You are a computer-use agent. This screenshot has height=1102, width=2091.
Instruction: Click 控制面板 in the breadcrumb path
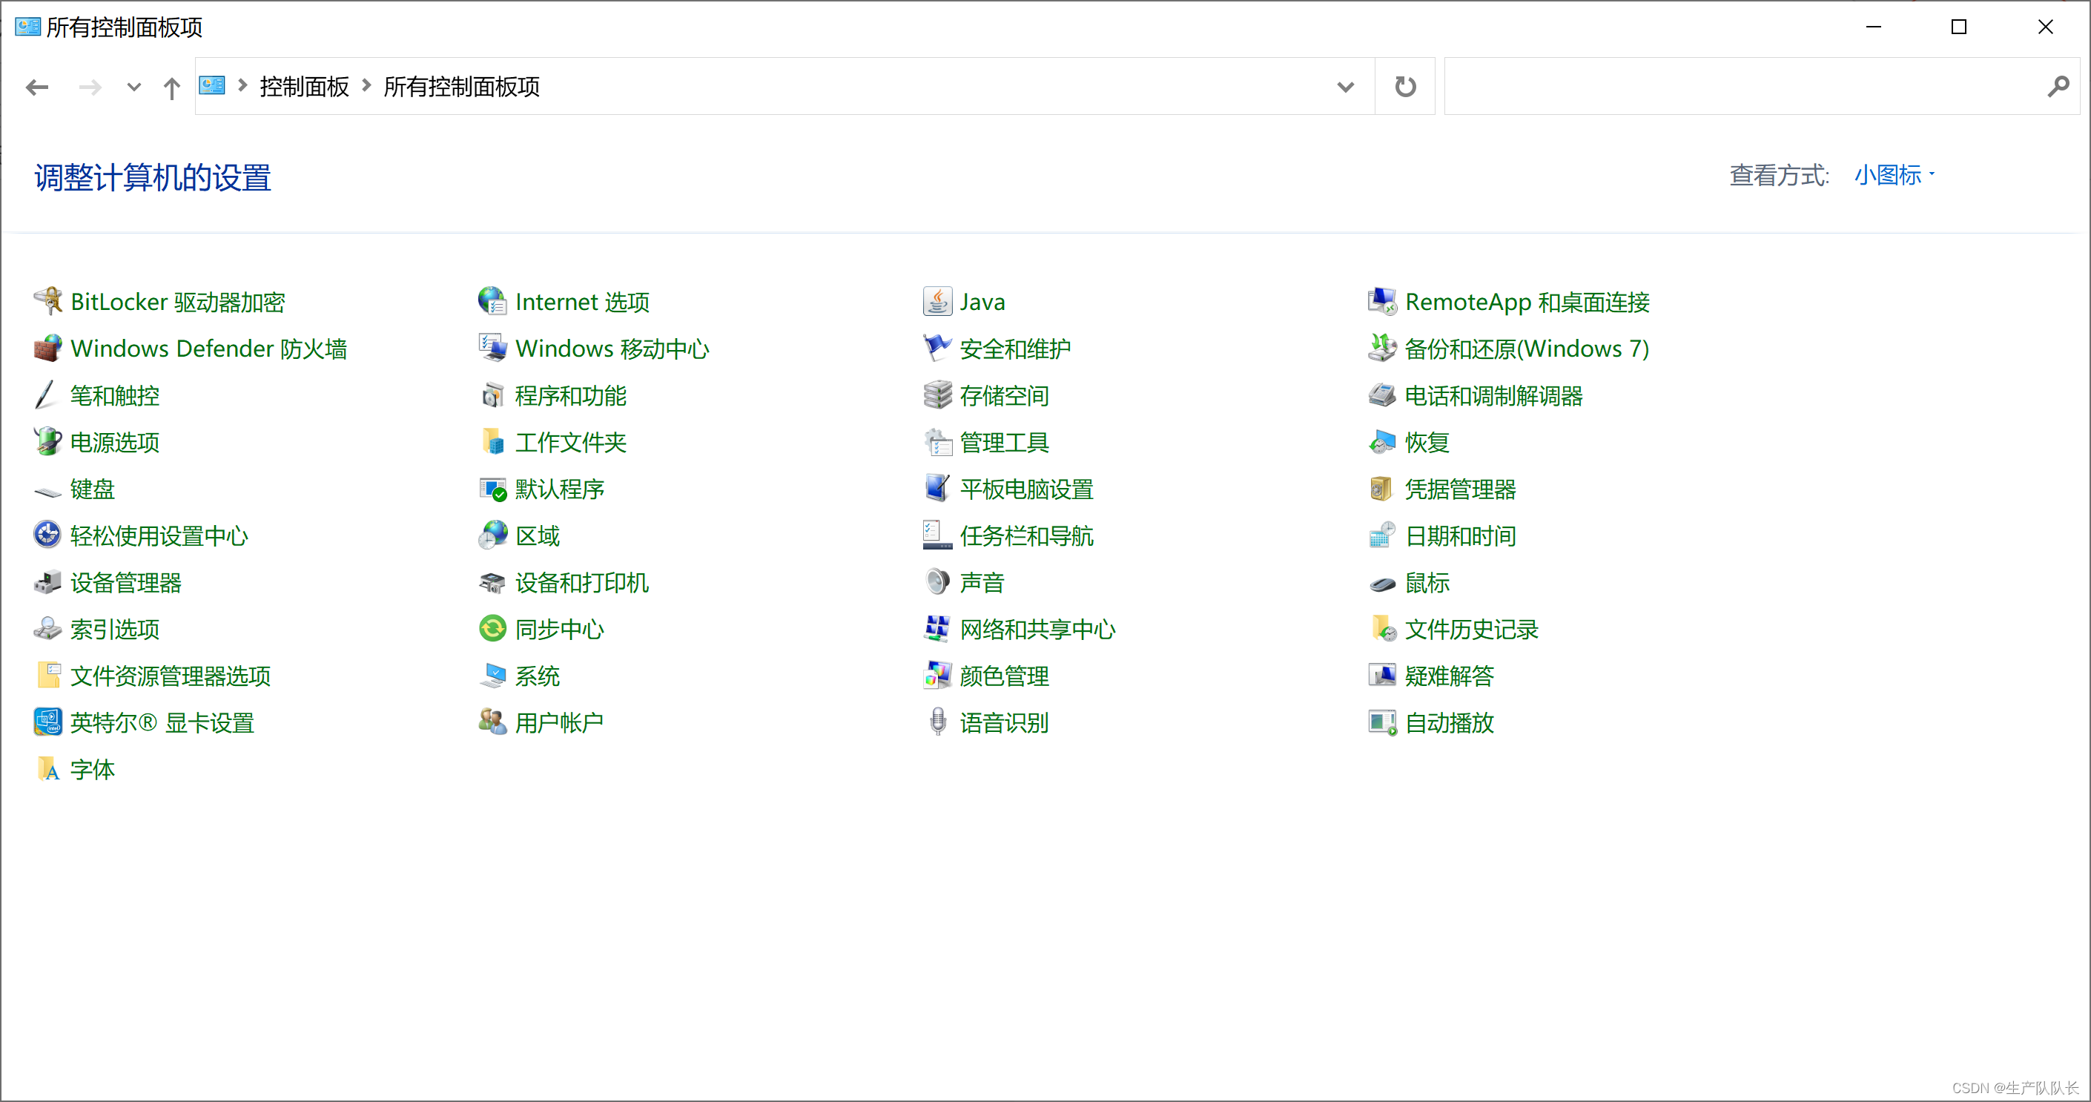point(303,87)
